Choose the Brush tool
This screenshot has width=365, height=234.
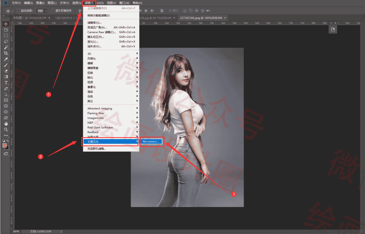coord(6,65)
